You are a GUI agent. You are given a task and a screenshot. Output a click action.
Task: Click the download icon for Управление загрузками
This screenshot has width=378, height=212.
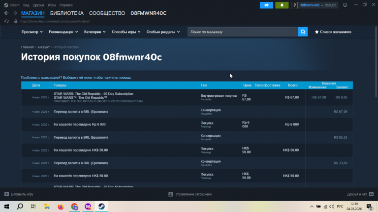[171, 194]
